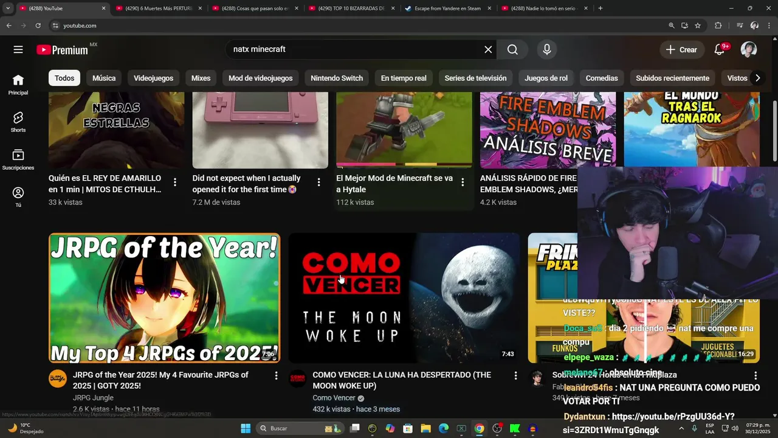
Task: Click the magnifier search button
Action: click(x=512, y=49)
